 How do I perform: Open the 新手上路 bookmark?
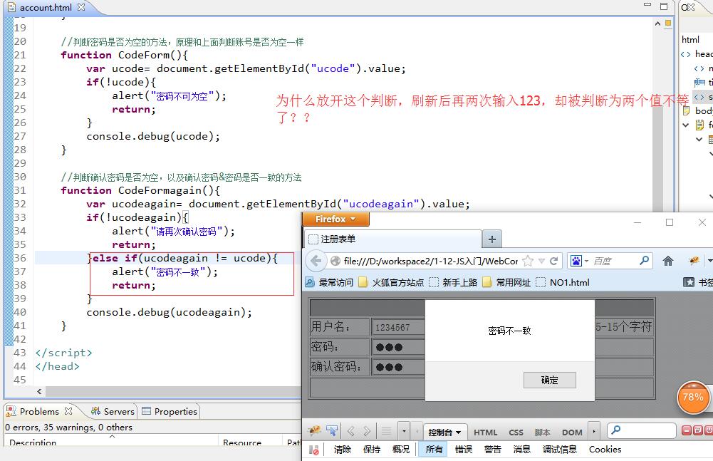[453, 283]
